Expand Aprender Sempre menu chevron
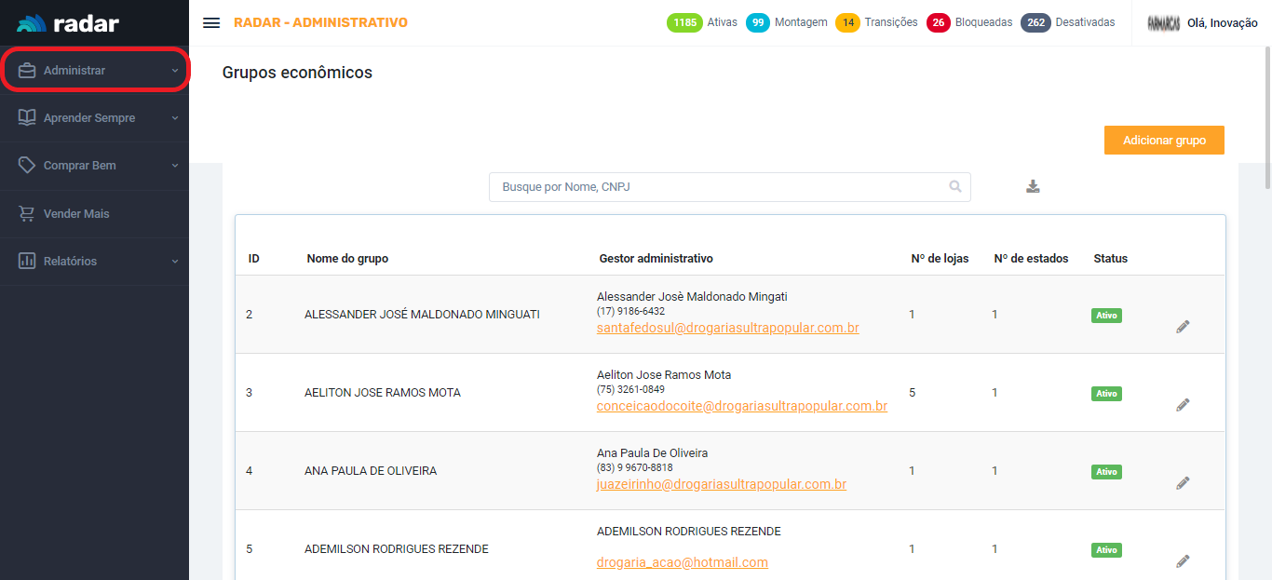1272x580 pixels. [x=174, y=118]
